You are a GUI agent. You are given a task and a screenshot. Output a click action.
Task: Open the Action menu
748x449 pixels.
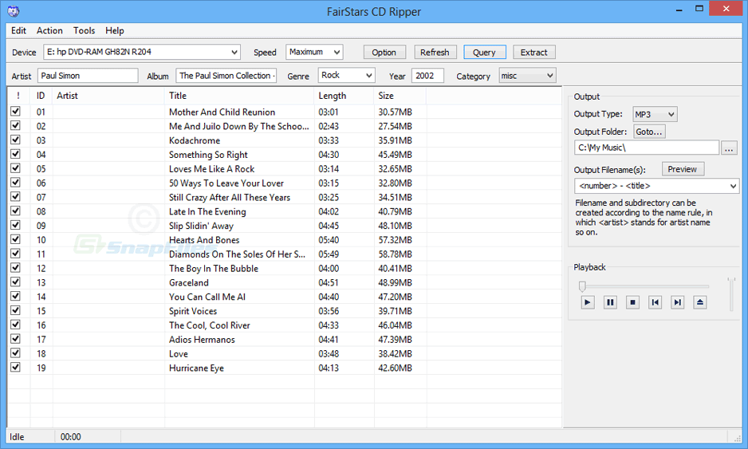pyautogui.click(x=49, y=30)
